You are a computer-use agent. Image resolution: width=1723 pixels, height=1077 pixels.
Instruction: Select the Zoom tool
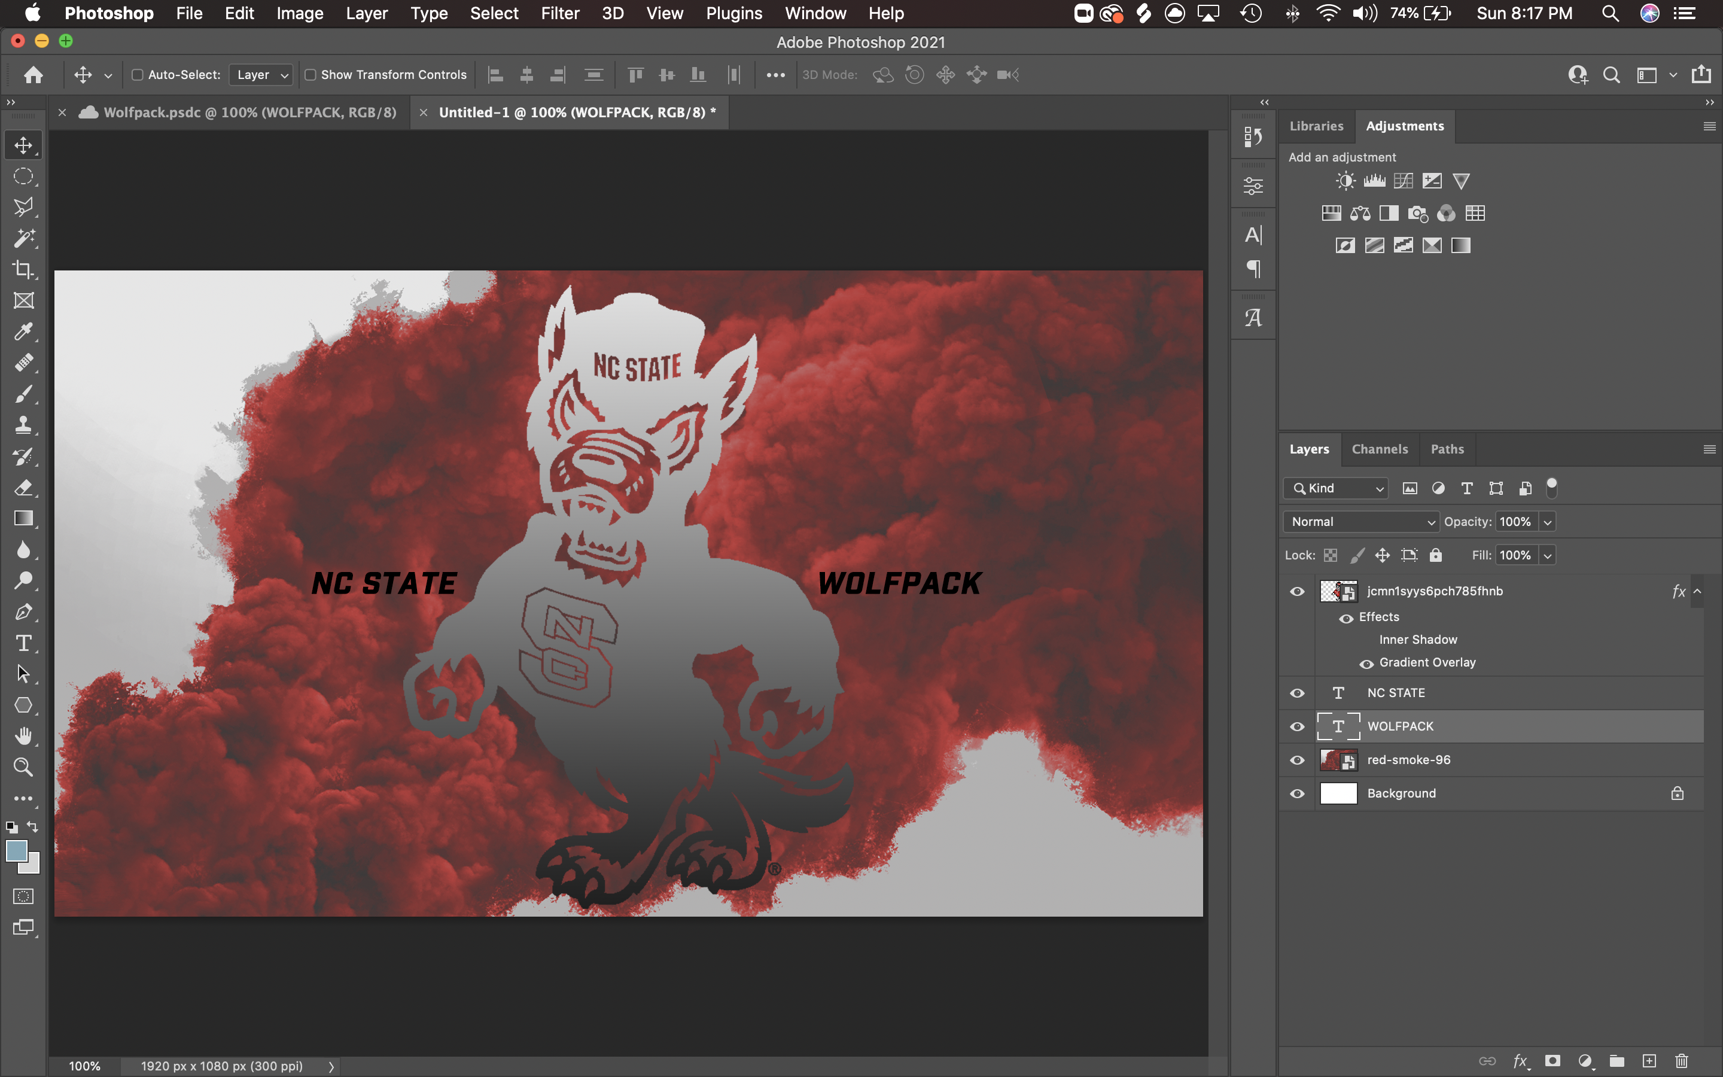point(23,767)
